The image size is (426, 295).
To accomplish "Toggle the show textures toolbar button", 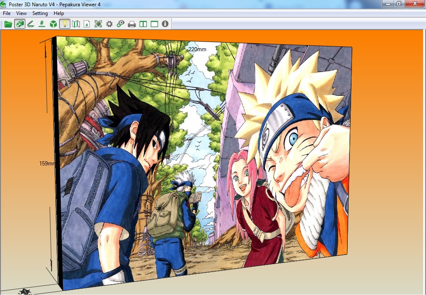I will click(20, 24).
